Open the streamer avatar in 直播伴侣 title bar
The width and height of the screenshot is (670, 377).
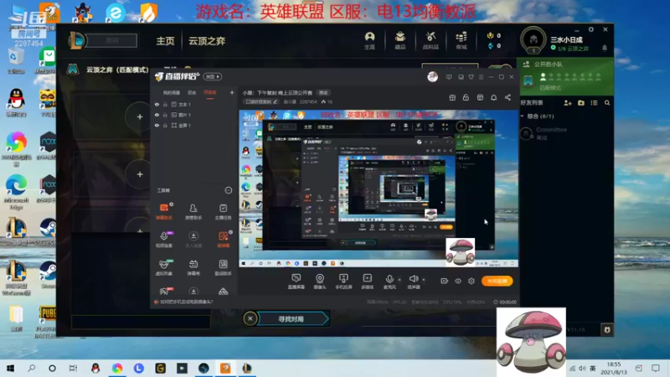tap(432, 76)
